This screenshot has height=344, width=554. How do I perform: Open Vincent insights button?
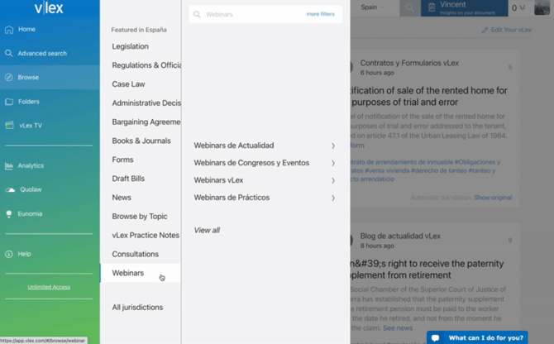click(x=464, y=7)
